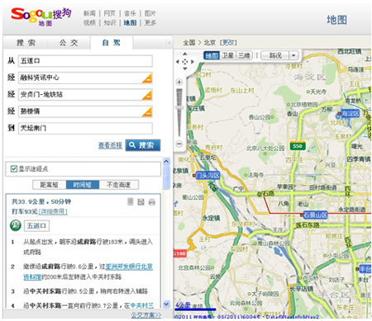Viewport: 372px width, 321px height.
Task: Go to 音乐 in the top navigation
Action: (130, 13)
